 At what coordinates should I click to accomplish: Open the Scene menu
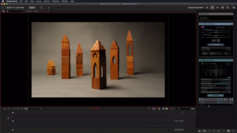[x=39, y=1]
